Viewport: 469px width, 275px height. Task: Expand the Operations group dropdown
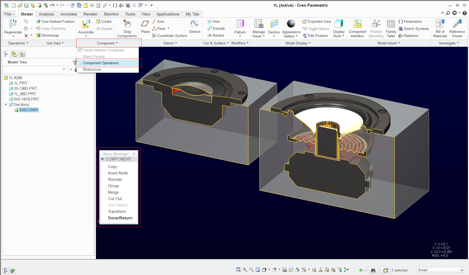pos(18,43)
